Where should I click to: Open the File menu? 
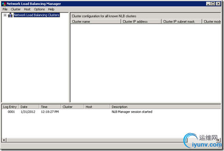(x=5, y=9)
